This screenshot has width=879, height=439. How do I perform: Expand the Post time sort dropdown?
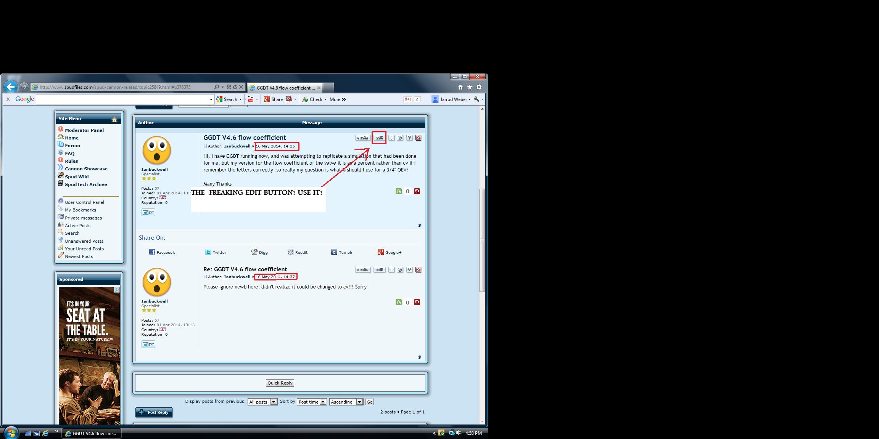tap(312, 402)
